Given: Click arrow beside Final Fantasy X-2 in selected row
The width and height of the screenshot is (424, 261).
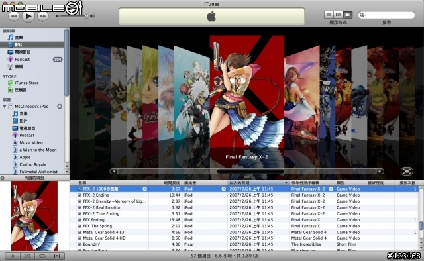Looking at the screenshot, I should click(x=331, y=189).
